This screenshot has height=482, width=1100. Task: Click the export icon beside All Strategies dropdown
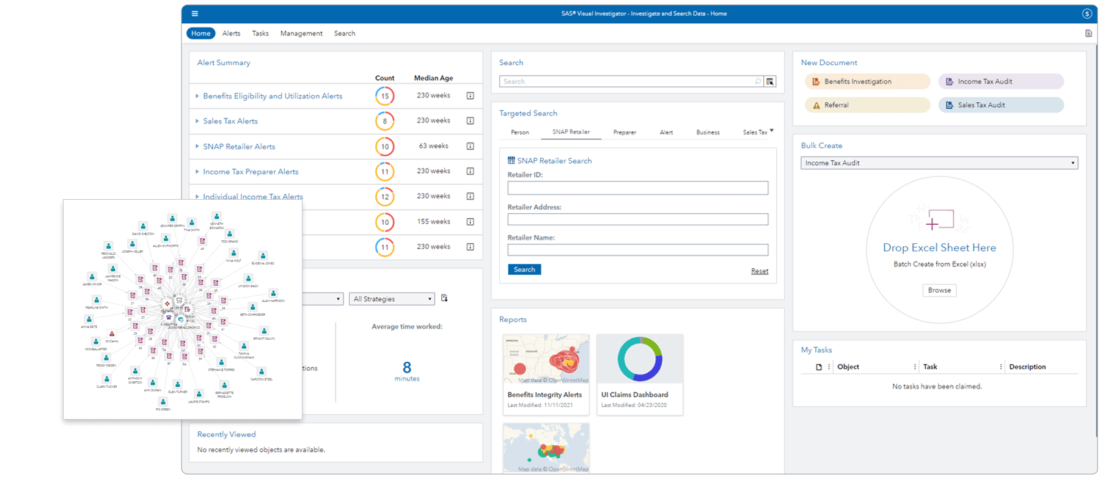(444, 298)
